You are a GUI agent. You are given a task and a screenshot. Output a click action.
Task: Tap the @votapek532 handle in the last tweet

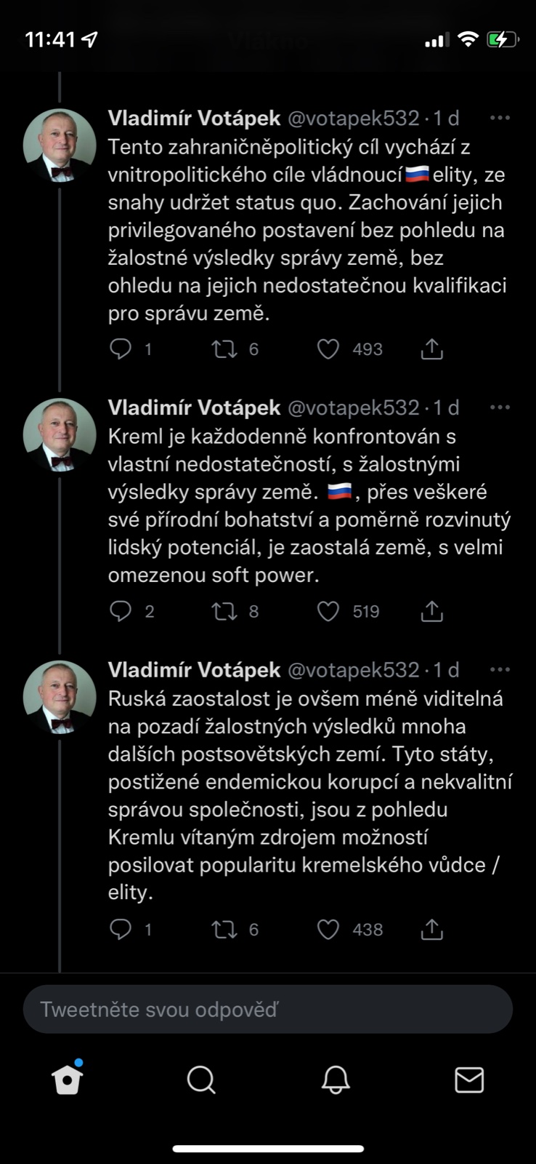point(354,669)
